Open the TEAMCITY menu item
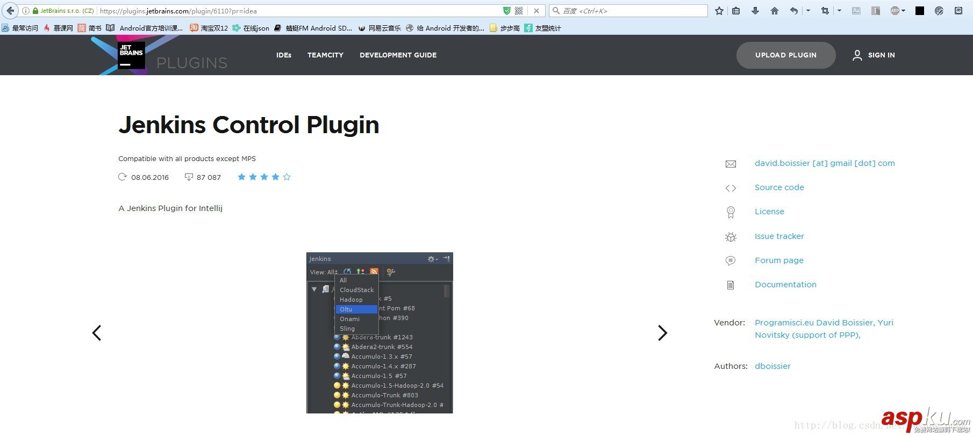Image resolution: width=973 pixels, height=436 pixels. tap(325, 55)
